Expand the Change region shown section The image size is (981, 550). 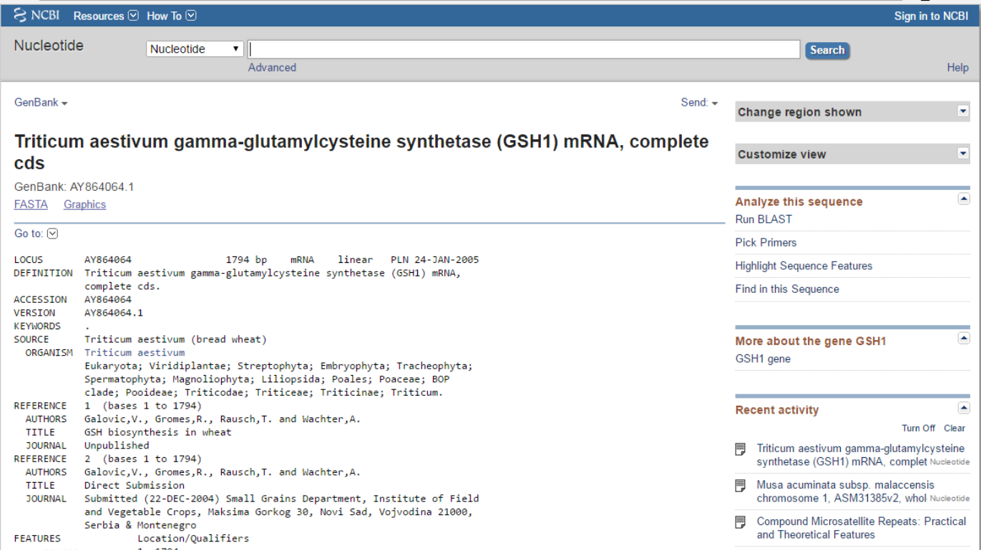(963, 111)
